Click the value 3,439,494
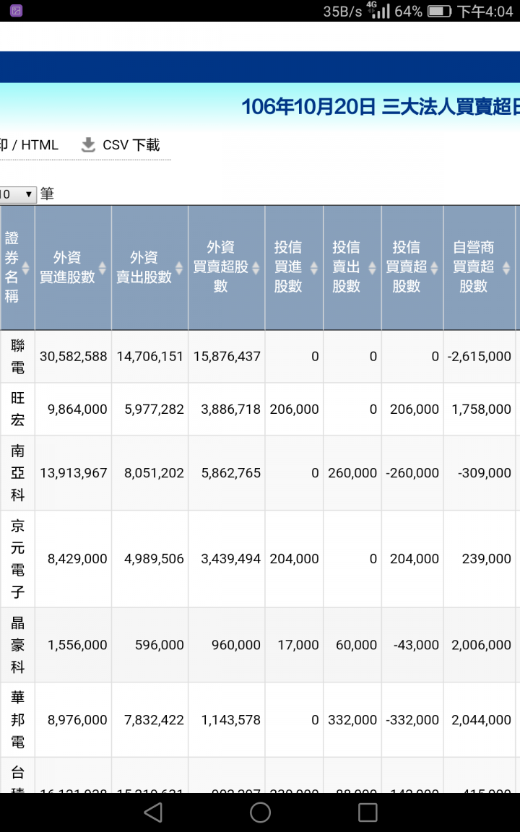The width and height of the screenshot is (520, 832). point(231,559)
